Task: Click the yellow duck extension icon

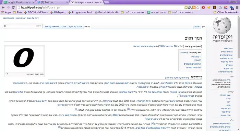Action: (x=209, y=8)
